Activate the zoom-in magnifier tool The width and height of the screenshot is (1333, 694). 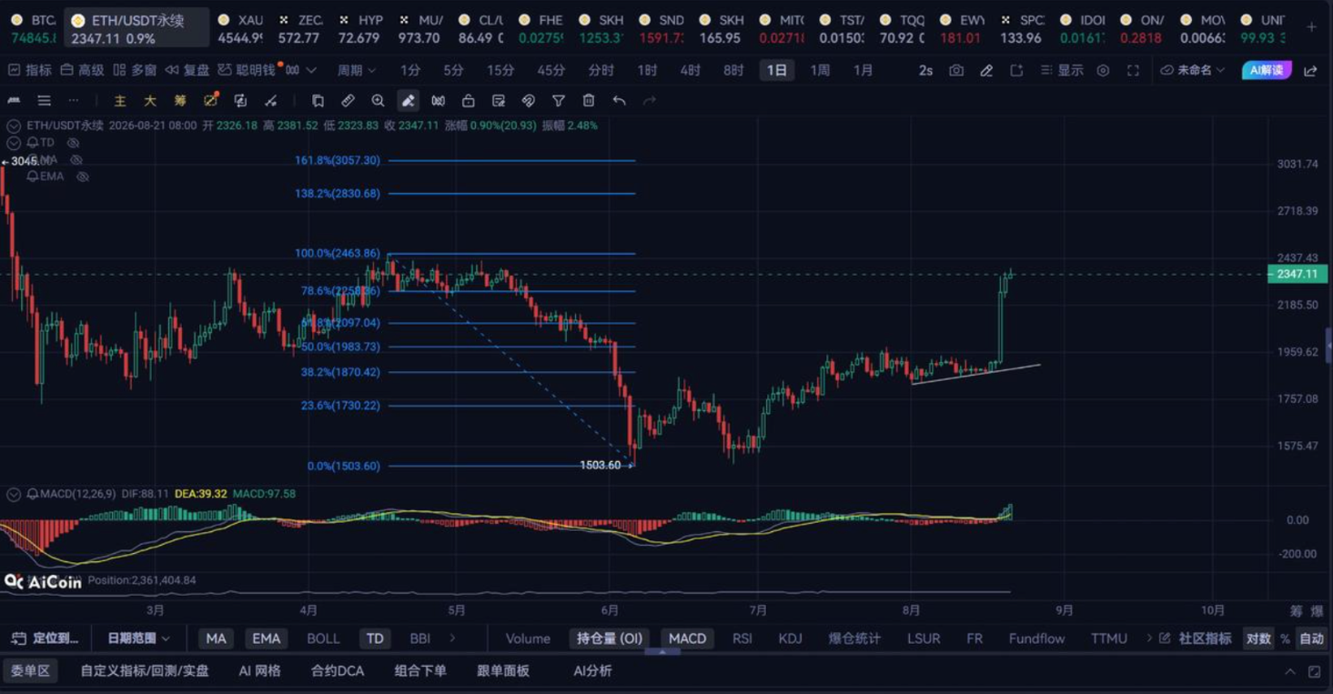click(x=378, y=101)
